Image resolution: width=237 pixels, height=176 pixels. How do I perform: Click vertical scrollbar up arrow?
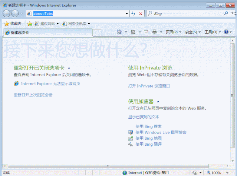tap(233, 41)
